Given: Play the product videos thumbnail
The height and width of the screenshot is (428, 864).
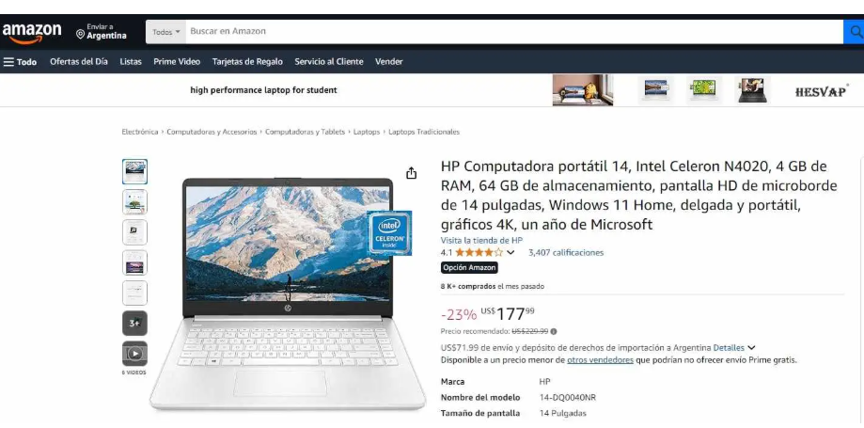Looking at the screenshot, I should coord(134,354).
